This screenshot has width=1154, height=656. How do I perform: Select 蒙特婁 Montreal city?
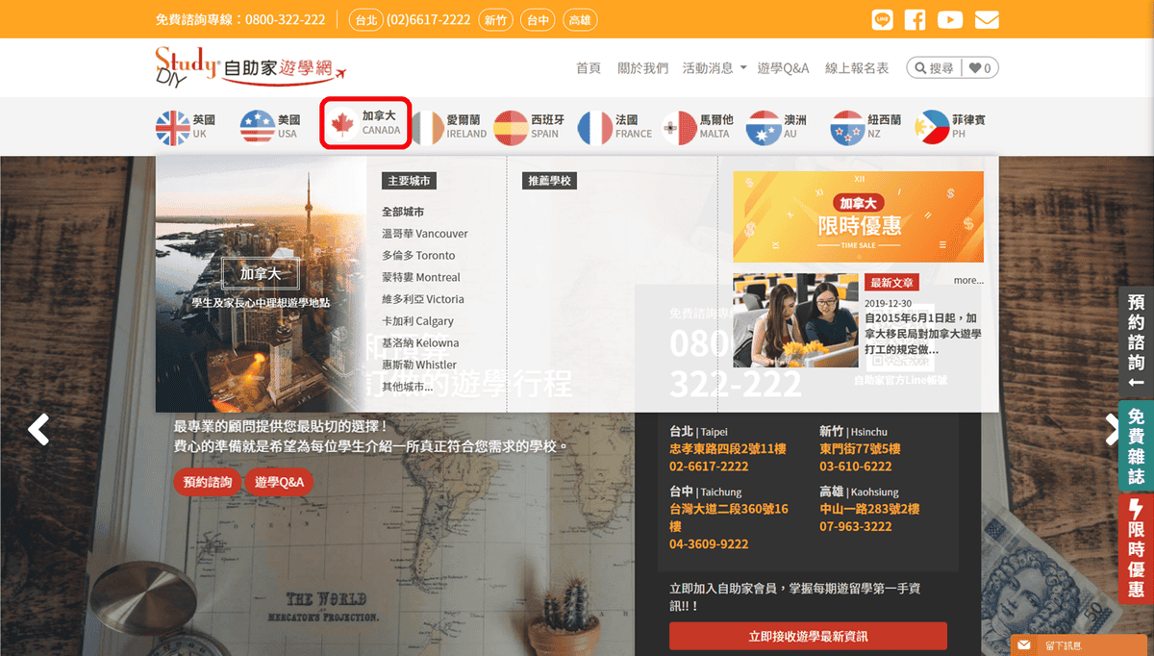(x=421, y=278)
